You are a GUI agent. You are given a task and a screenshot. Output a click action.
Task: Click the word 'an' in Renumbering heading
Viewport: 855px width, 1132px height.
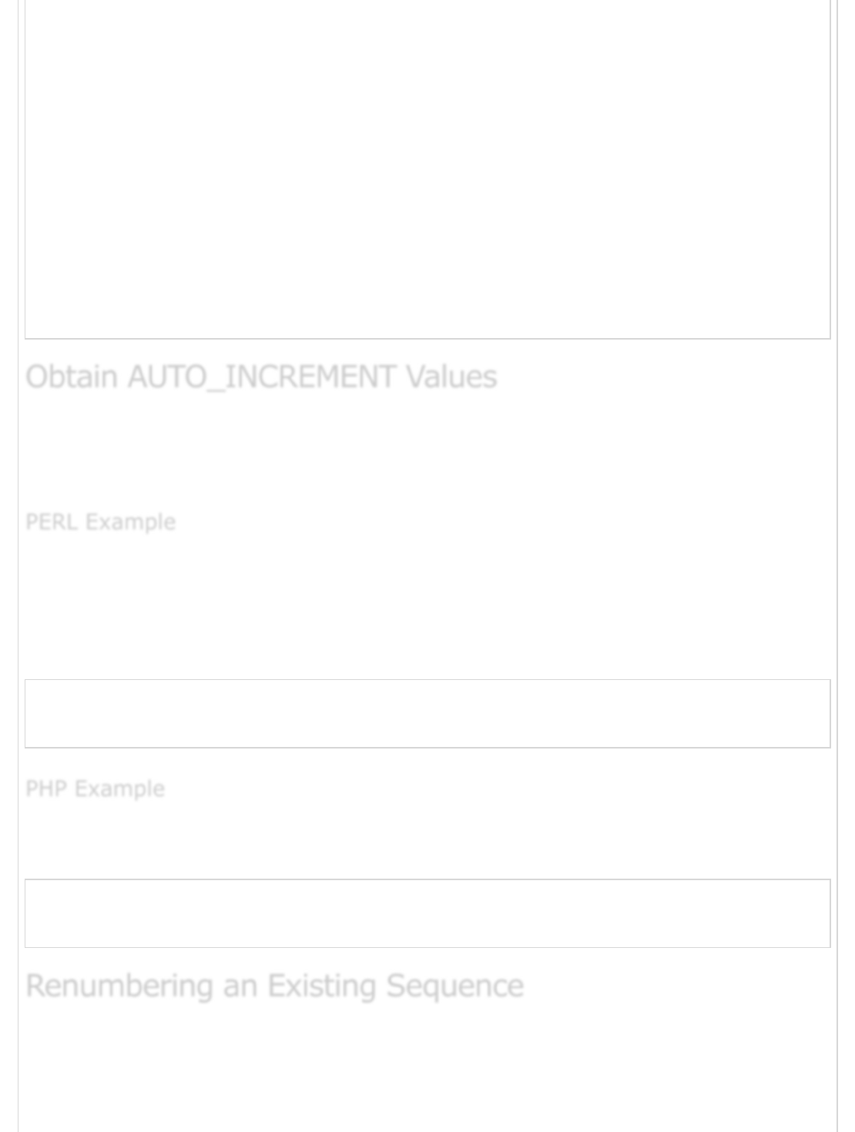240,986
